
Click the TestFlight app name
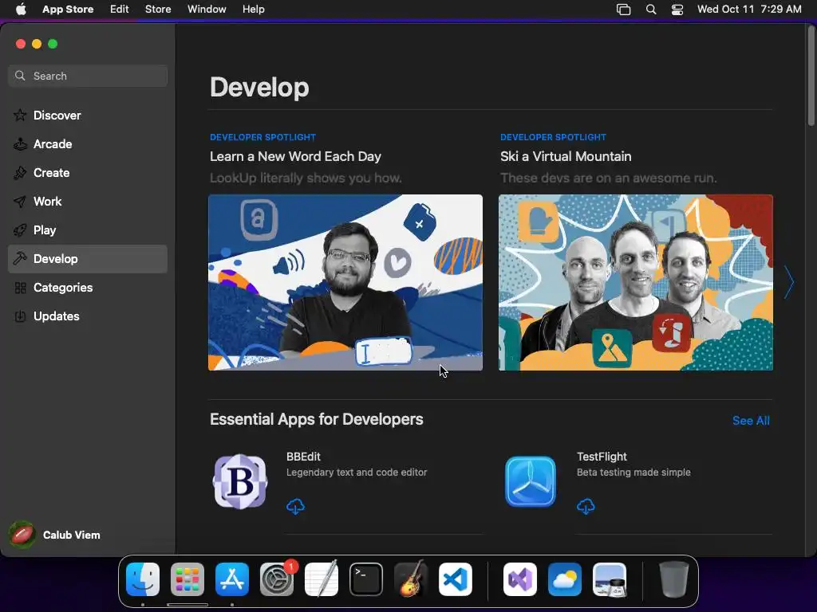602,457
